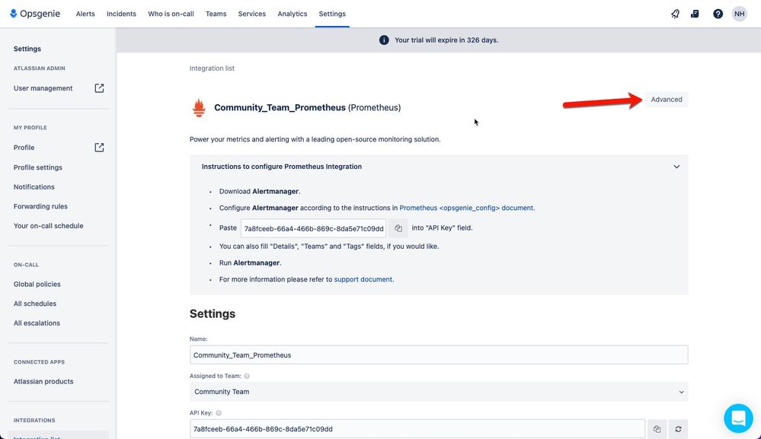Open Notifications in sidebar
Image resolution: width=761 pixels, height=439 pixels.
[x=34, y=186]
